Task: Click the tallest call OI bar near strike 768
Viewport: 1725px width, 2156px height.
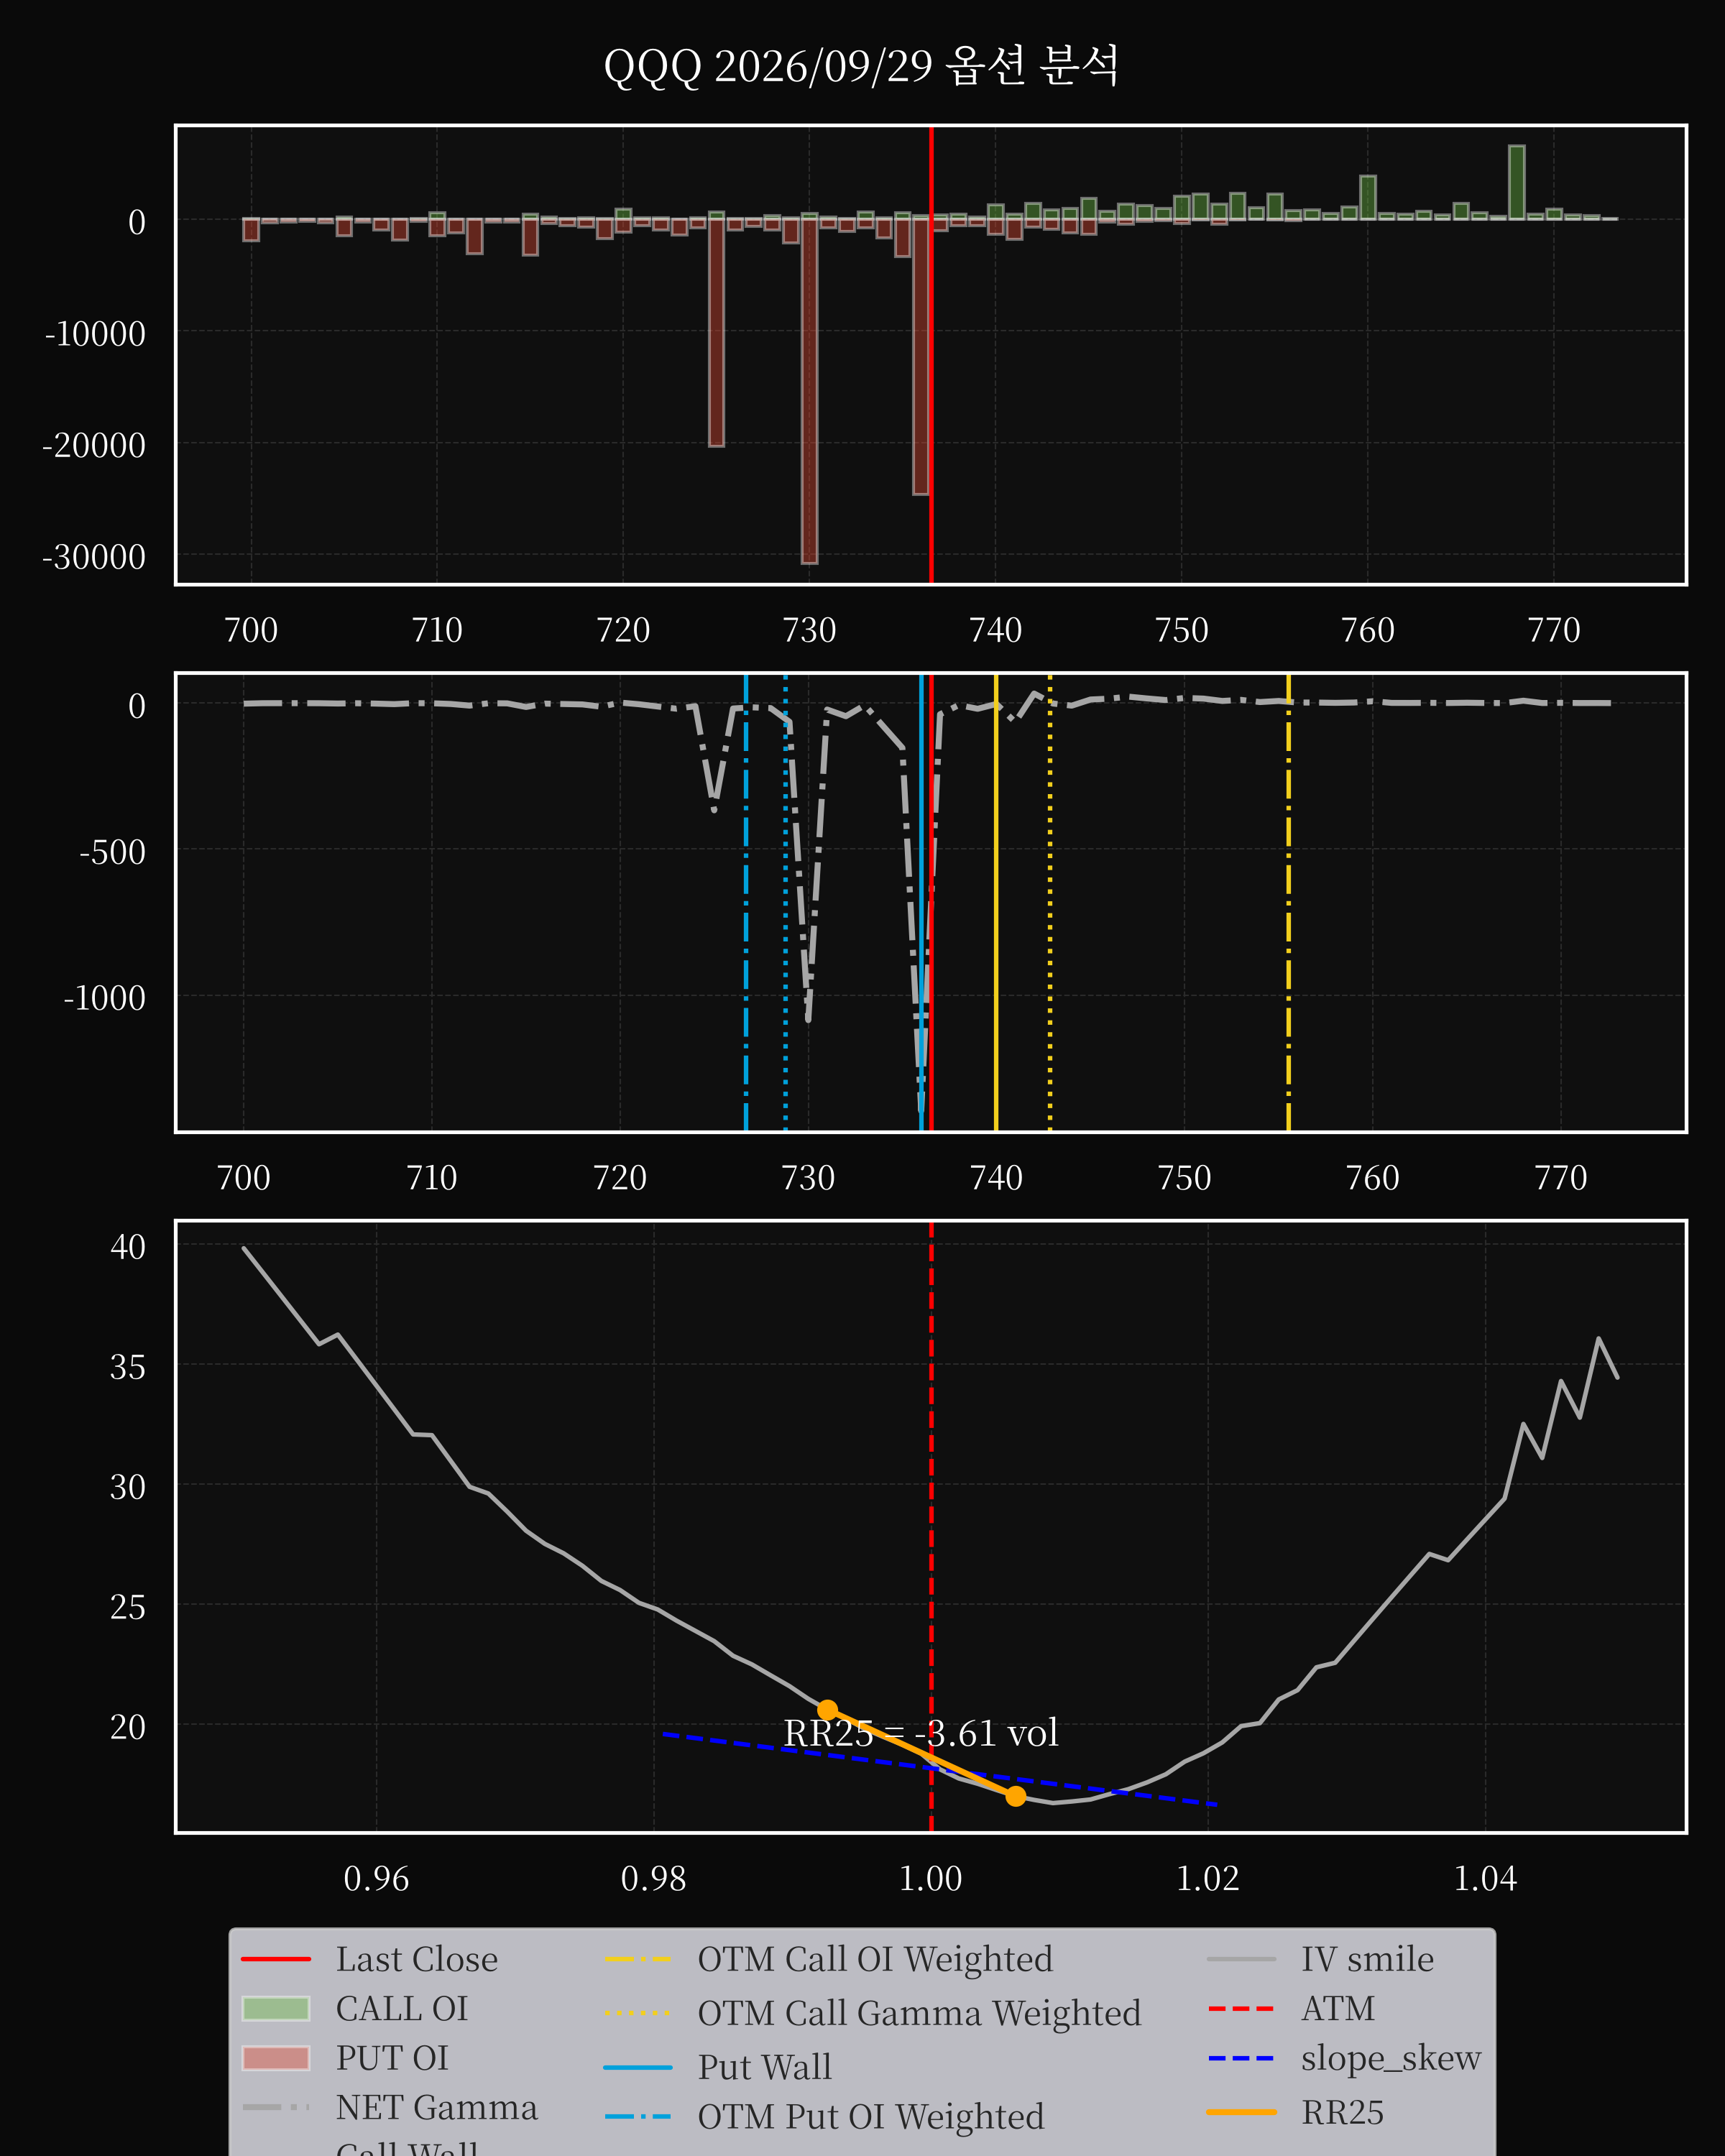Action: 1517,182
